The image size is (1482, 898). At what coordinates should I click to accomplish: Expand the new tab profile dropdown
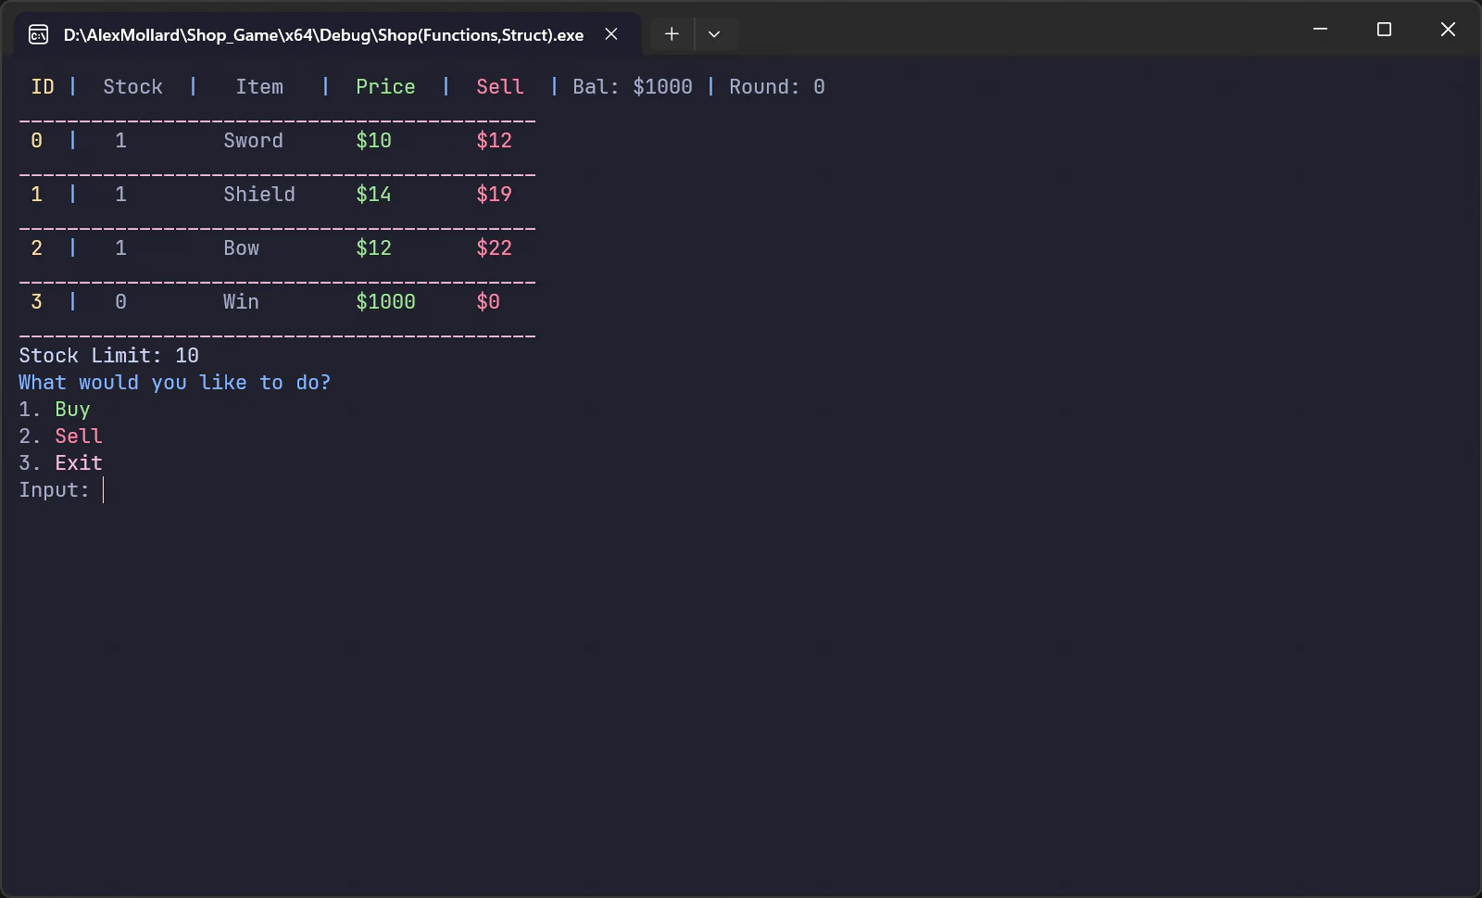coord(714,34)
